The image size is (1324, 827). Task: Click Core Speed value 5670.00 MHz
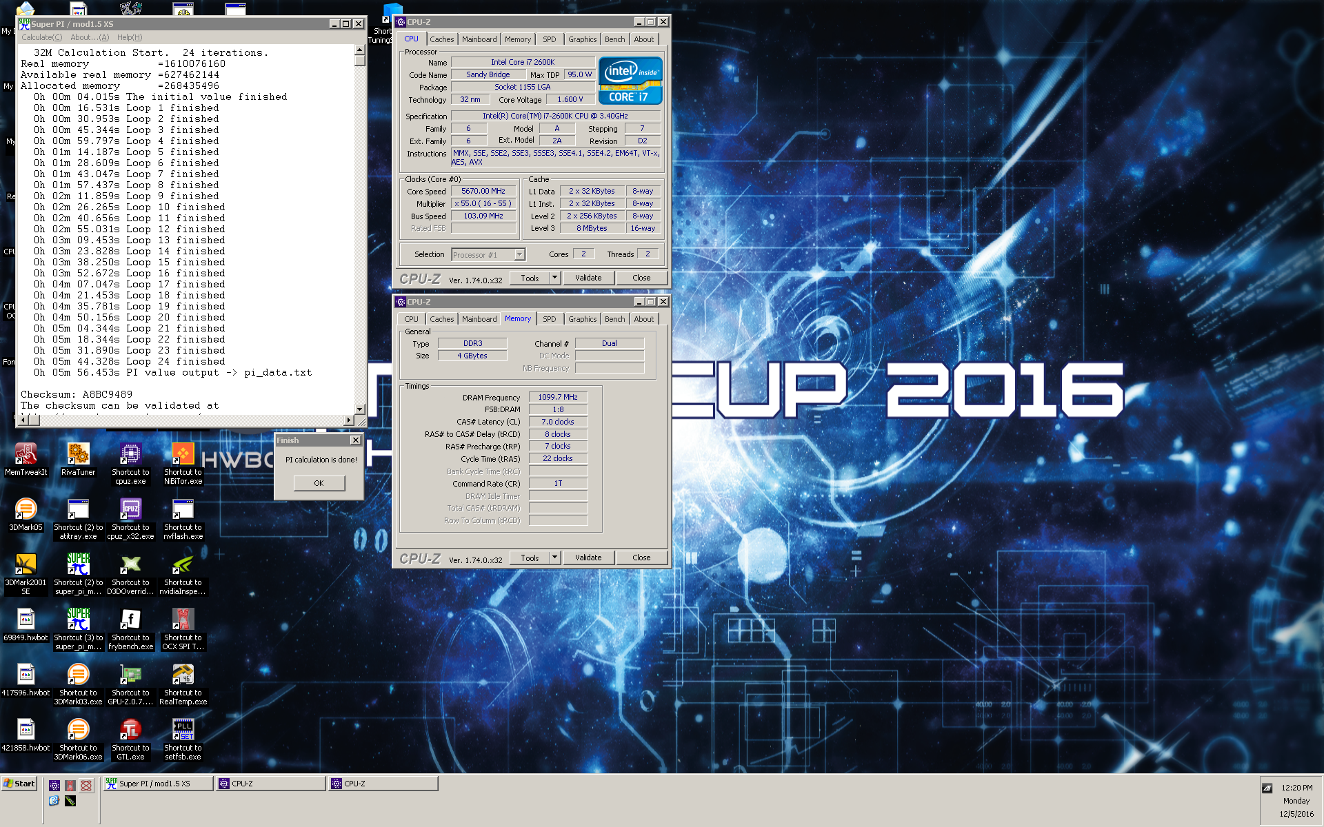pyautogui.click(x=483, y=192)
